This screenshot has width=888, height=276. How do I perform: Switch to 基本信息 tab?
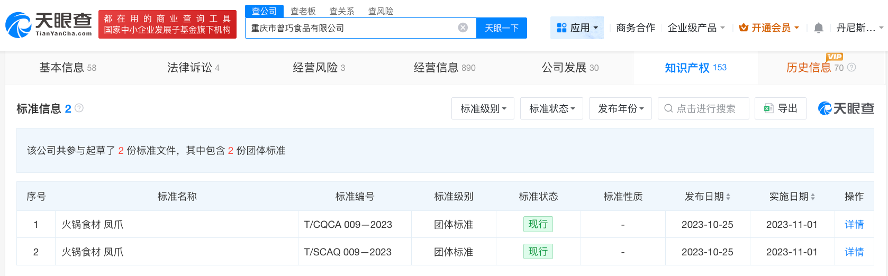pyautogui.click(x=68, y=68)
